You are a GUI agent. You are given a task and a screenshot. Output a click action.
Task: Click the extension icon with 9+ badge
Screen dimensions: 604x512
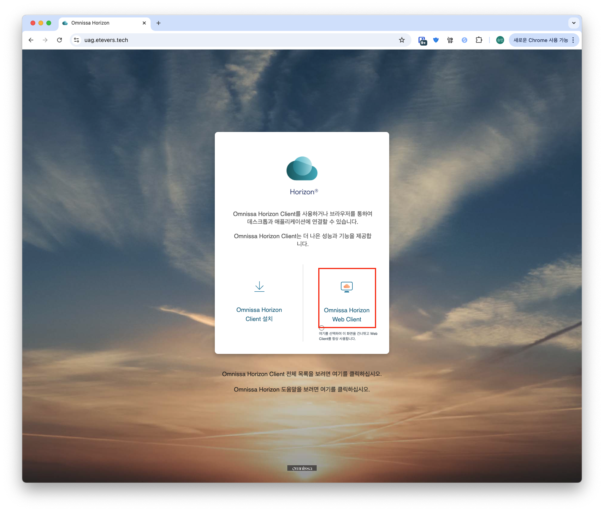[422, 40]
